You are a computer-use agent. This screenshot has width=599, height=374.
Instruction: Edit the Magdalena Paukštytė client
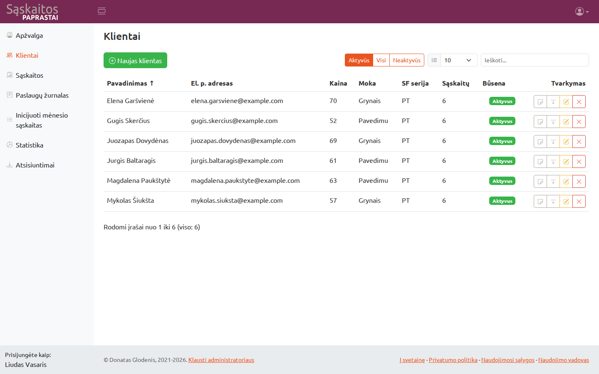tap(566, 182)
